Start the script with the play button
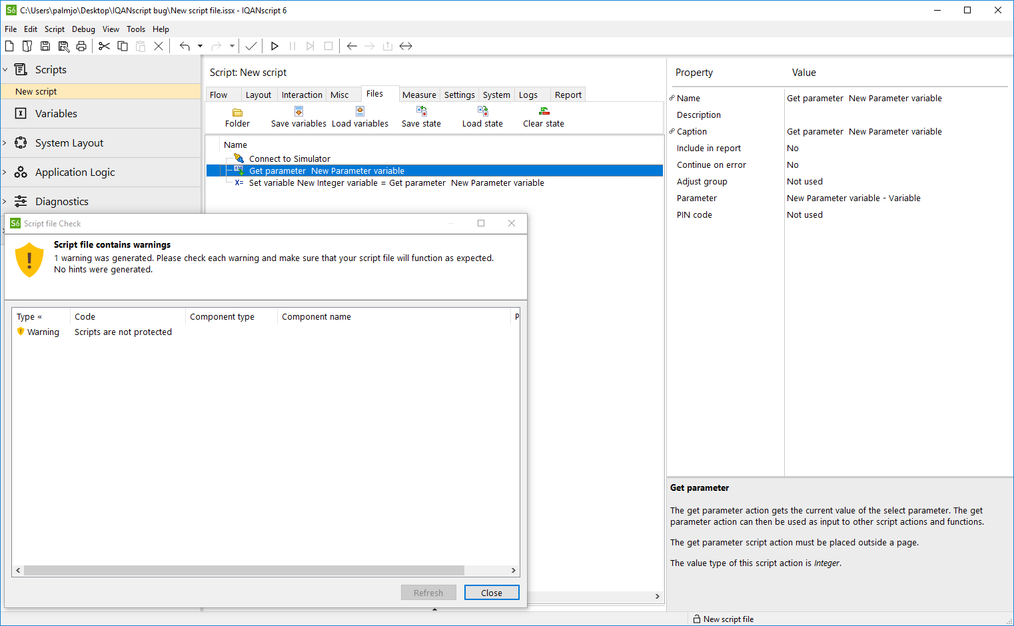Viewport: 1014px width, 626px height. click(274, 46)
